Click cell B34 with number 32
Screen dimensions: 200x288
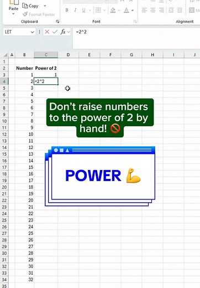[24, 280]
